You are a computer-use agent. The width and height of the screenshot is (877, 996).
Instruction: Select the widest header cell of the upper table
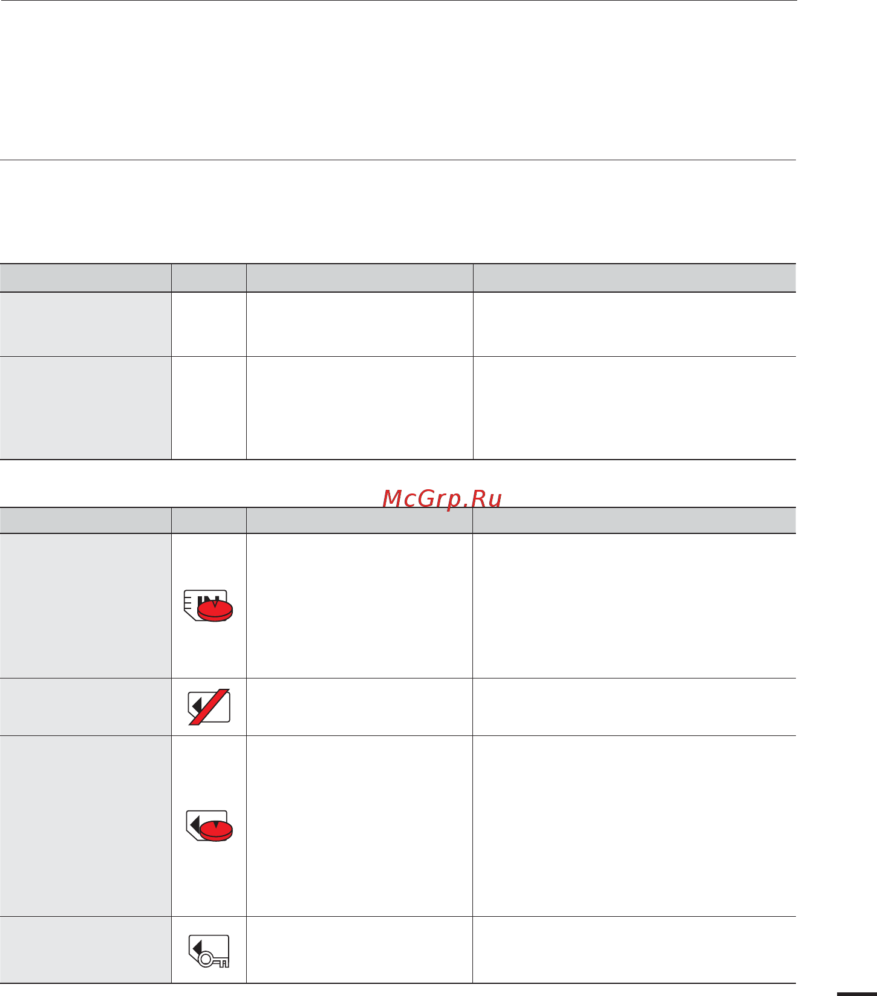634,278
